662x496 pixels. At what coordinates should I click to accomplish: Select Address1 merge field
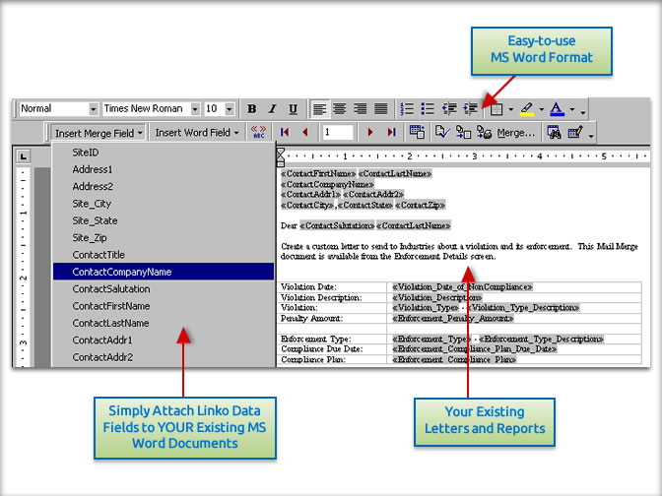tap(164, 169)
